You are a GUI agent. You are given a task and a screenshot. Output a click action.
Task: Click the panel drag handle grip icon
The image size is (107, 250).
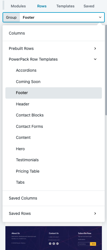(3, 5)
